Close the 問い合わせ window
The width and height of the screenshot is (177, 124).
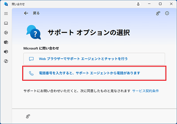coord(171,4)
